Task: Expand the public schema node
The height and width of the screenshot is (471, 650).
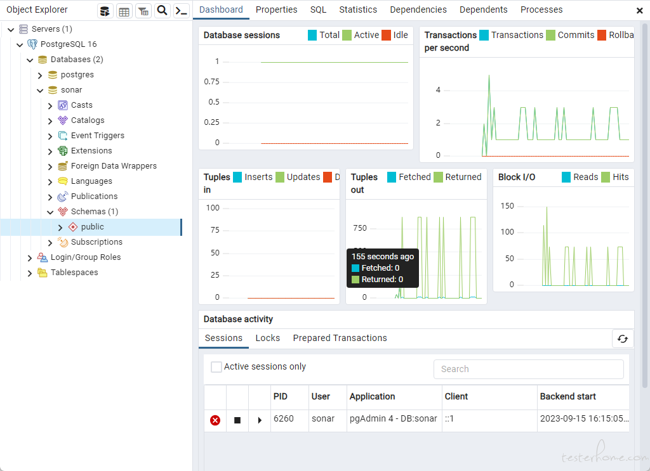Action: click(x=60, y=228)
